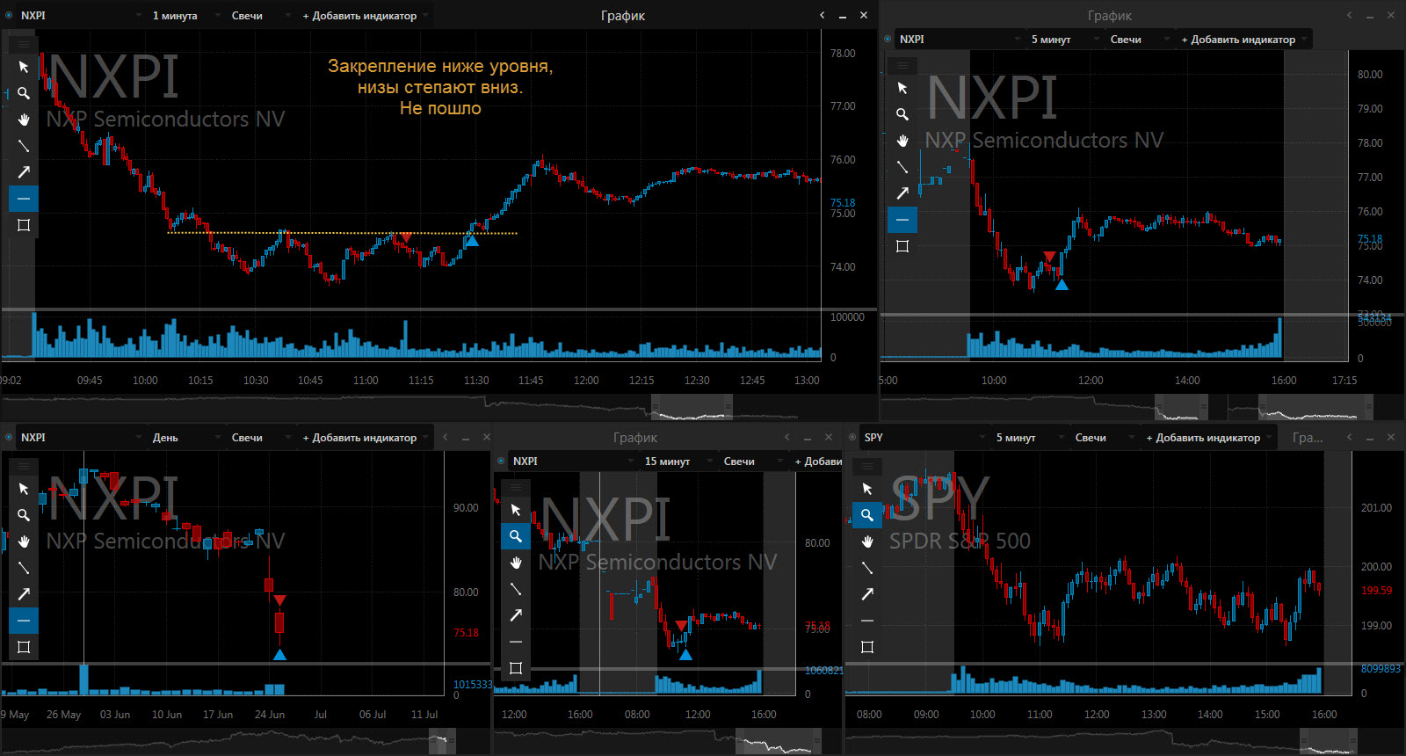Activate zoom tool in 1-minute NXPI chart

24,93
